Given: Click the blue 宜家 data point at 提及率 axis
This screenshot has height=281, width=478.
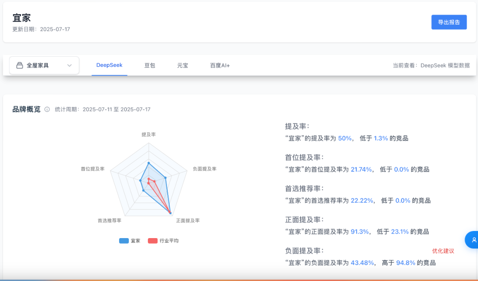Looking at the screenshot, I should pos(149,163).
